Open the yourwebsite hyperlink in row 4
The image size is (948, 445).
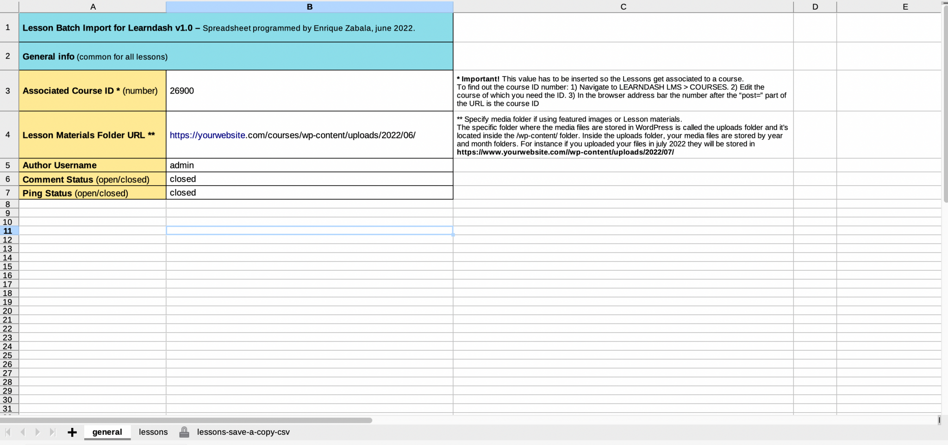pyautogui.click(x=207, y=135)
